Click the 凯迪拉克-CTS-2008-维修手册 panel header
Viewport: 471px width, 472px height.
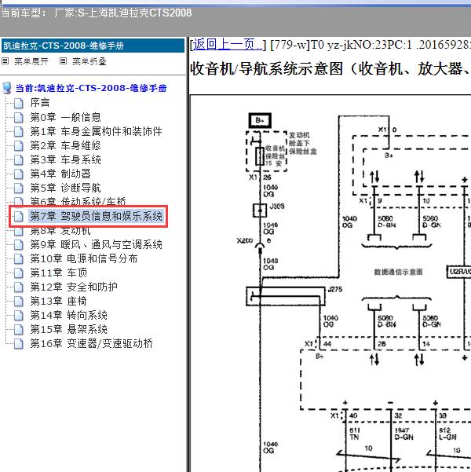click(x=93, y=46)
